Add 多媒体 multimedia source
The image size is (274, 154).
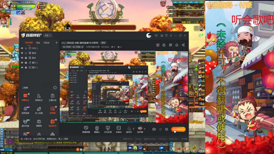coord(119,130)
